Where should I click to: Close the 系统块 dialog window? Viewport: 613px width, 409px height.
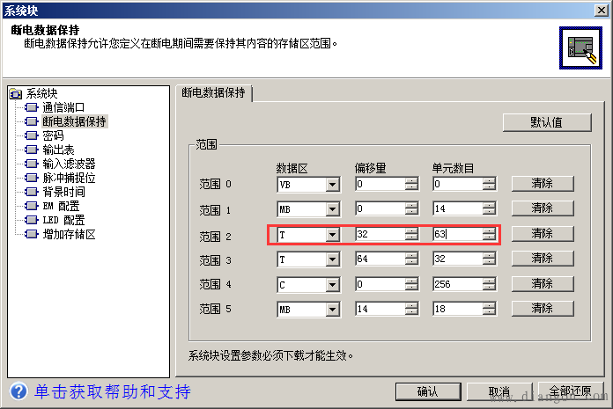pyautogui.click(x=602, y=11)
